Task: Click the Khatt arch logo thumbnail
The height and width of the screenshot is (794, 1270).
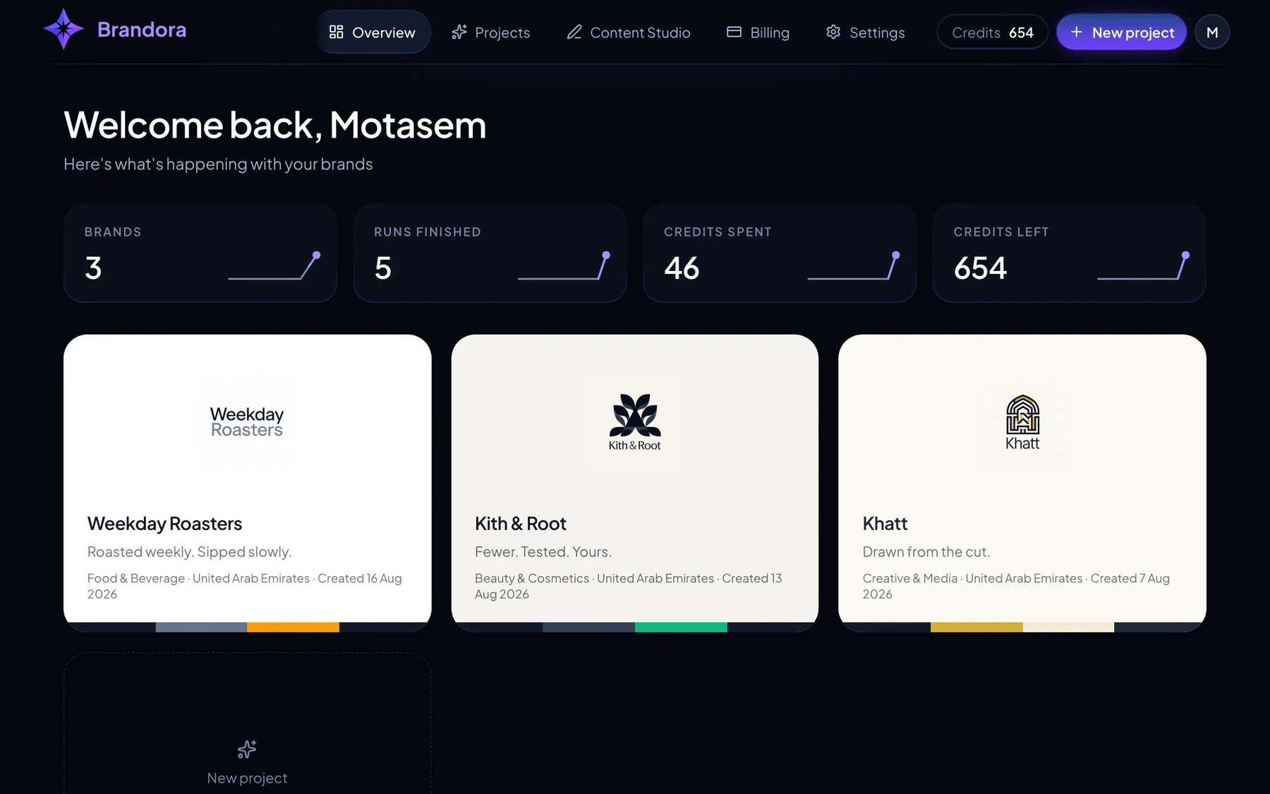Action: (1022, 421)
